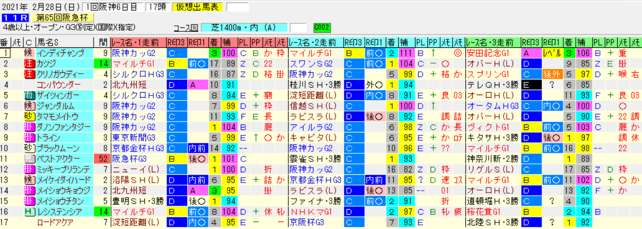642x229 pixels.
Task: Click the 掛 badge beside メイショウキョウジ
Action: pos(28,190)
